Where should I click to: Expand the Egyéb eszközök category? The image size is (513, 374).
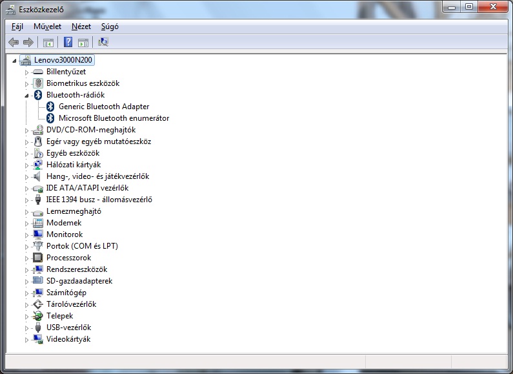point(26,154)
